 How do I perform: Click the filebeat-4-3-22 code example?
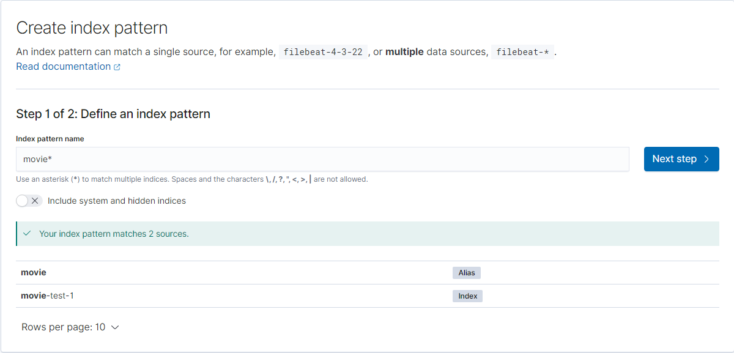pyautogui.click(x=322, y=52)
